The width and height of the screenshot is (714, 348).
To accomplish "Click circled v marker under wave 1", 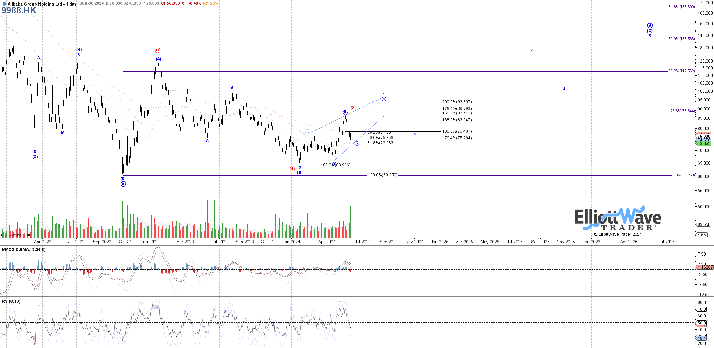I will pos(384,99).
